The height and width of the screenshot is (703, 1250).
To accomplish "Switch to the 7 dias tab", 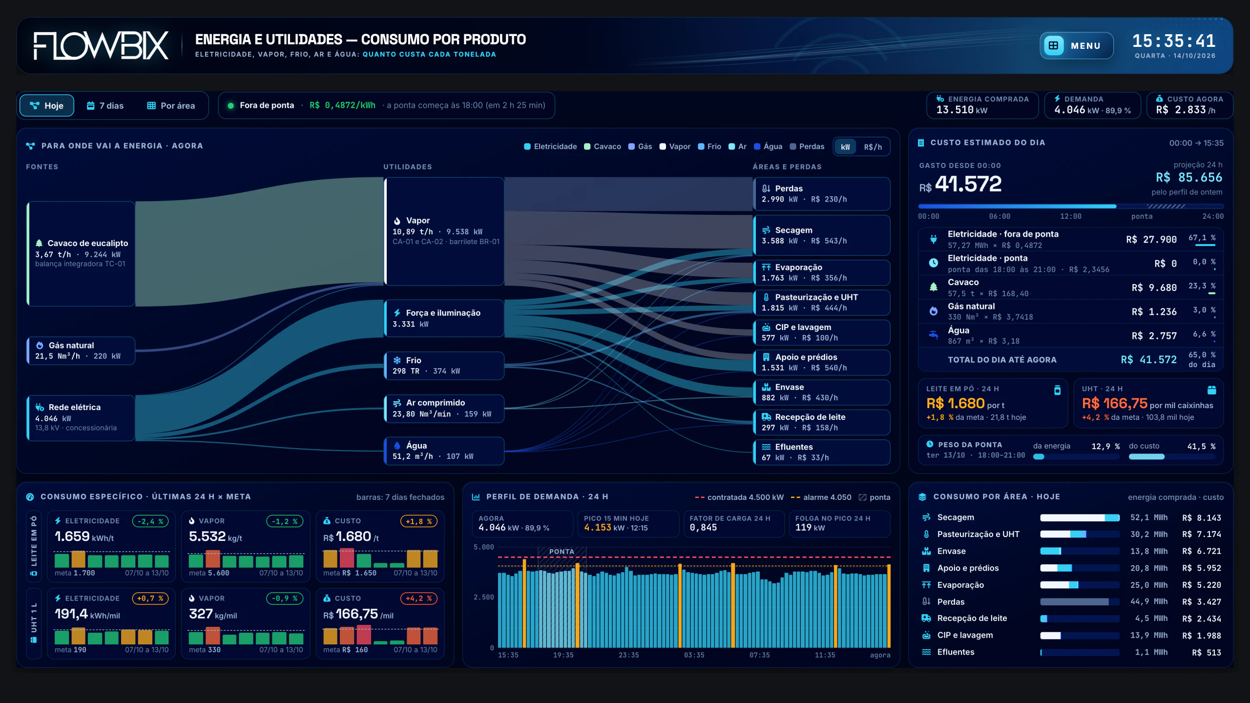I will tap(105, 105).
